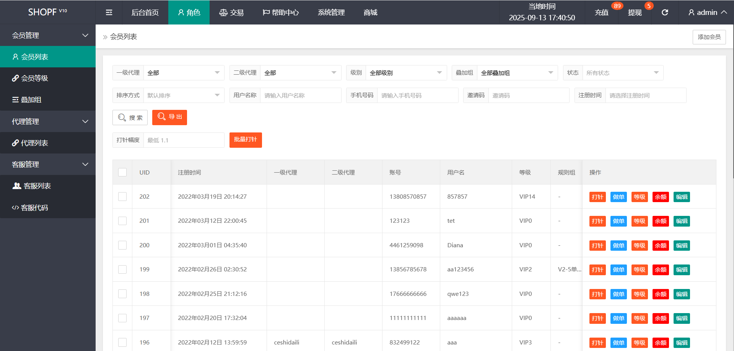This screenshot has height=351, width=734.
Task: Open the 充值 recharge notifications
Action: click(x=602, y=13)
